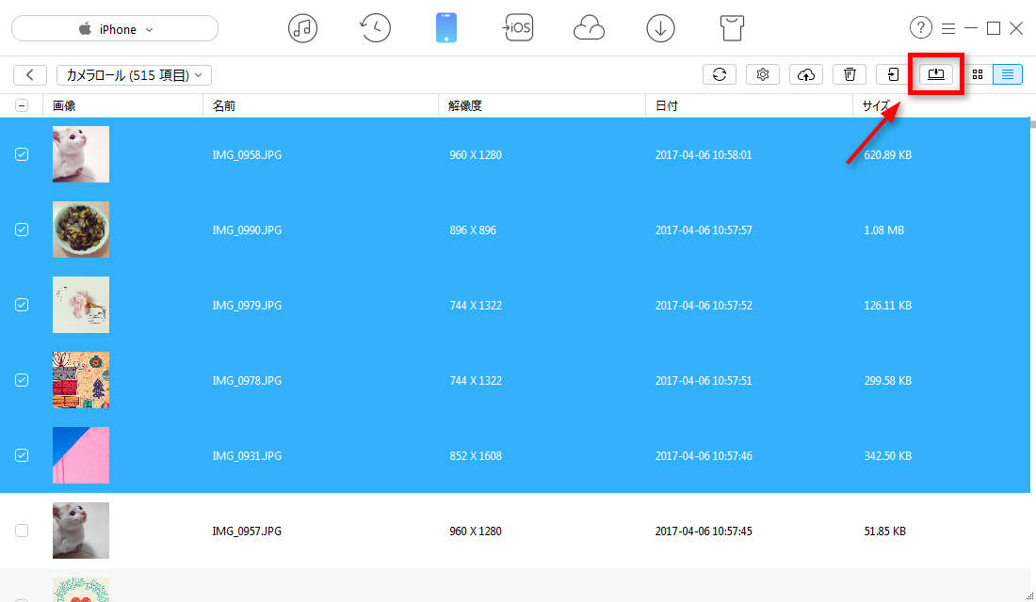Screen dimensions: 1036x602
Task: Click size 51.85 KB
Action: [885, 531]
